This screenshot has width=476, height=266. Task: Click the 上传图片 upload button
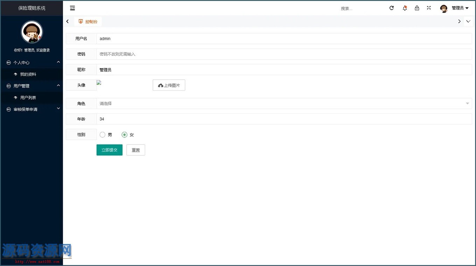tap(169, 85)
